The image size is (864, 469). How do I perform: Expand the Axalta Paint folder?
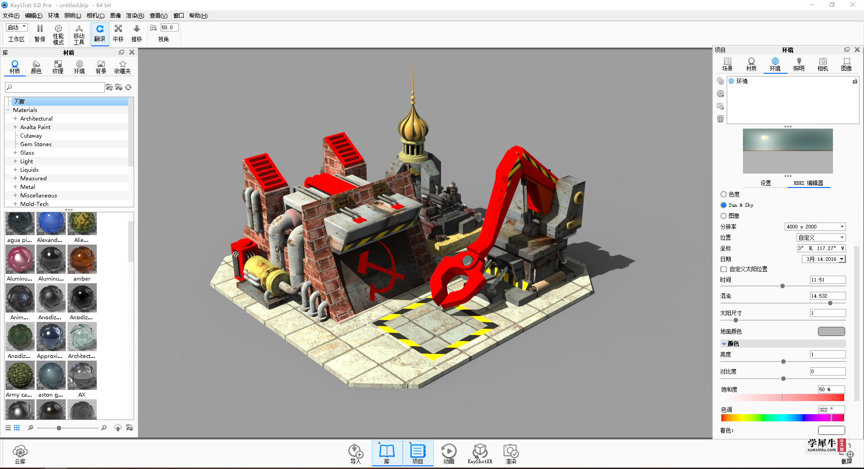(x=15, y=127)
